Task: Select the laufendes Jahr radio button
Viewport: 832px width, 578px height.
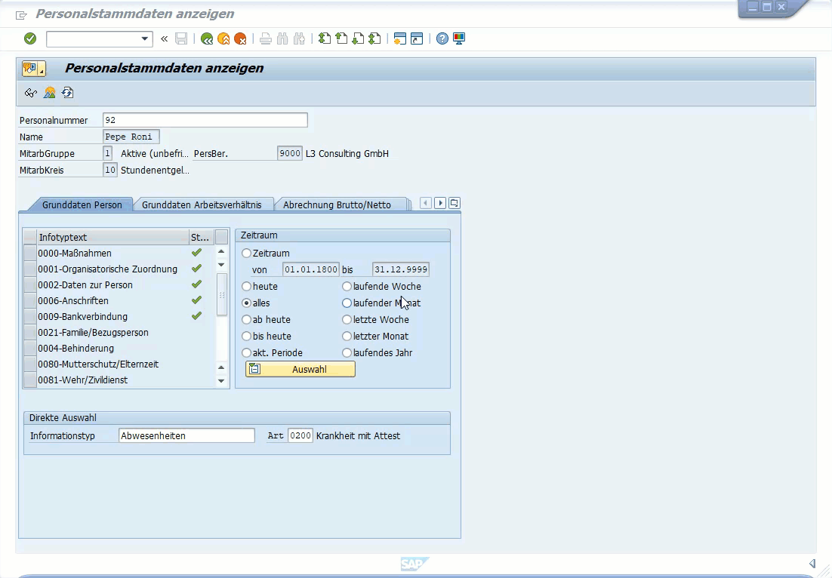Action: click(x=347, y=352)
